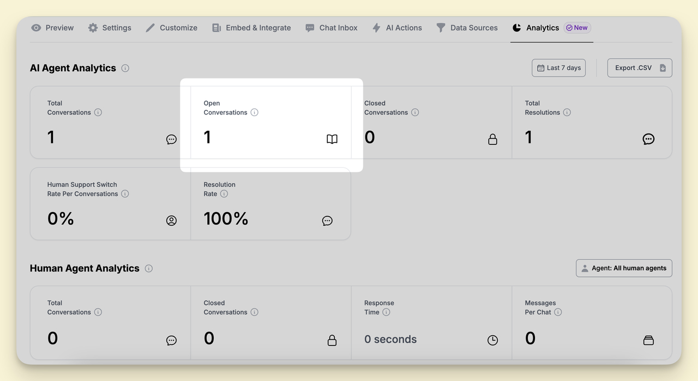Viewport: 698px width, 381px height.
Task: Show info for Resolution Rate
Action: tap(224, 193)
